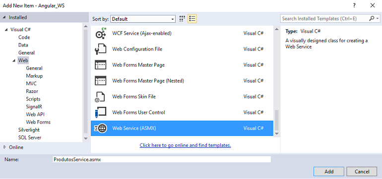This screenshot has height=179, width=382.
Task: Click template list scrollbar up arrow
Action: coord(276,29)
